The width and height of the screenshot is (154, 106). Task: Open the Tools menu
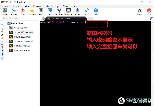coord(46,6)
